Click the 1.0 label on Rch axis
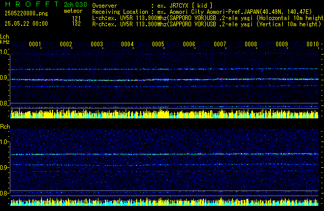 [4, 142]
